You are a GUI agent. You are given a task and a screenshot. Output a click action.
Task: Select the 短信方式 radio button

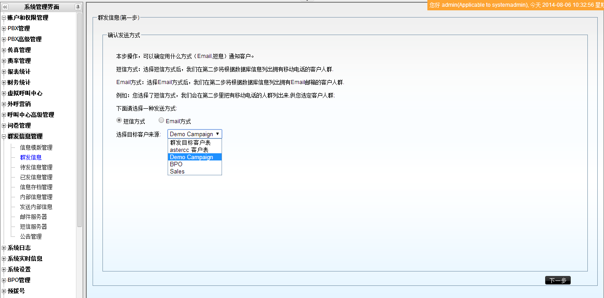(x=119, y=120)
